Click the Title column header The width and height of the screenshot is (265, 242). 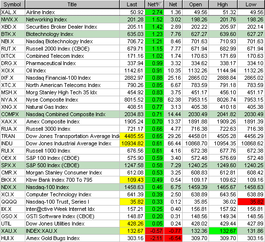(x=72, y=4)
